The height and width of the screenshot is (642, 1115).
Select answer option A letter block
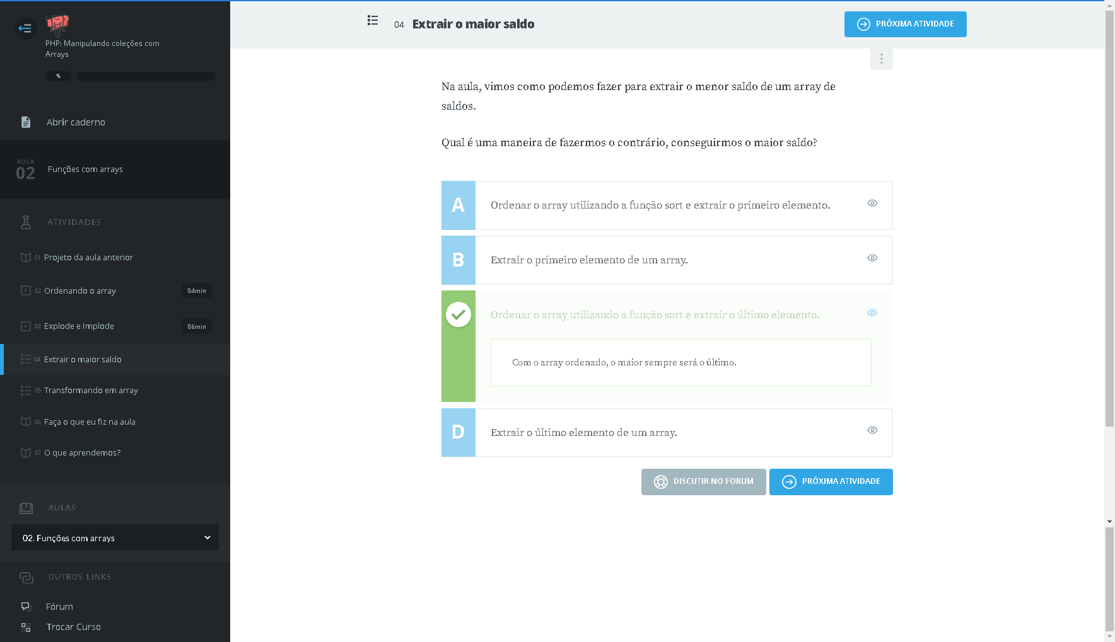pyautogui.click(x=458, y=205)
